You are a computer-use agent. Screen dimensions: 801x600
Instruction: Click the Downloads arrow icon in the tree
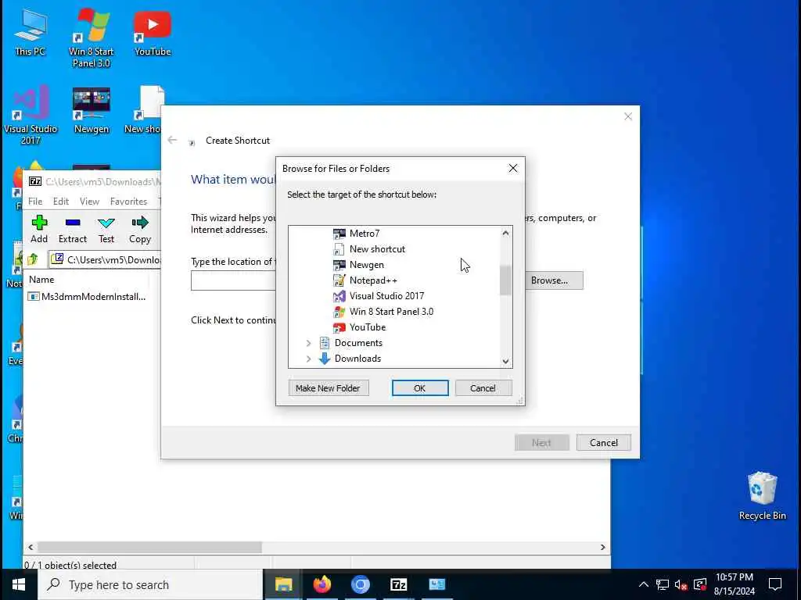[325, 359]
